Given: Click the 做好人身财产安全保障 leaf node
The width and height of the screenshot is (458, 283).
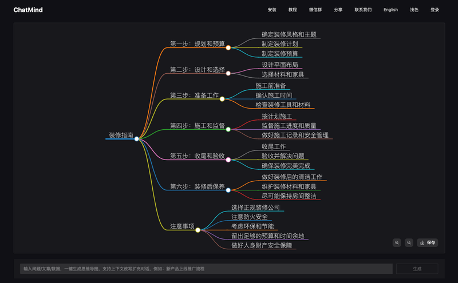Looking at the screenshot, I should 262,245.
